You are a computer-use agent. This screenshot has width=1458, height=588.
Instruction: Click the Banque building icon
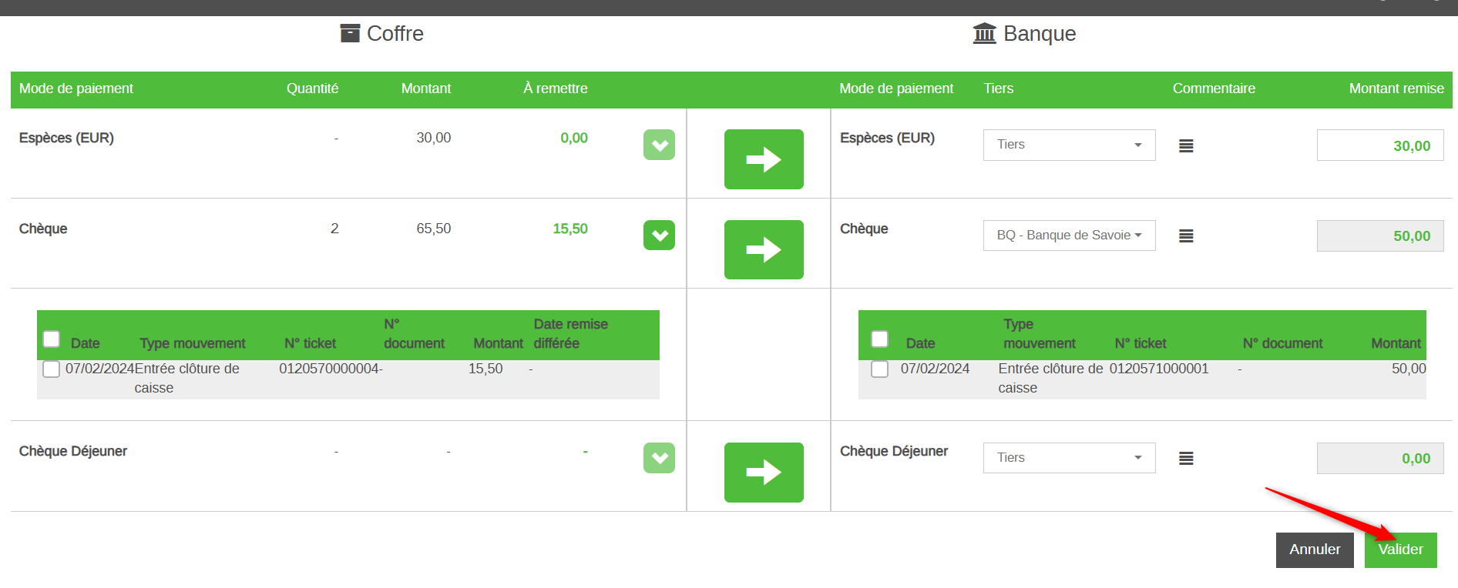point(984,33)
